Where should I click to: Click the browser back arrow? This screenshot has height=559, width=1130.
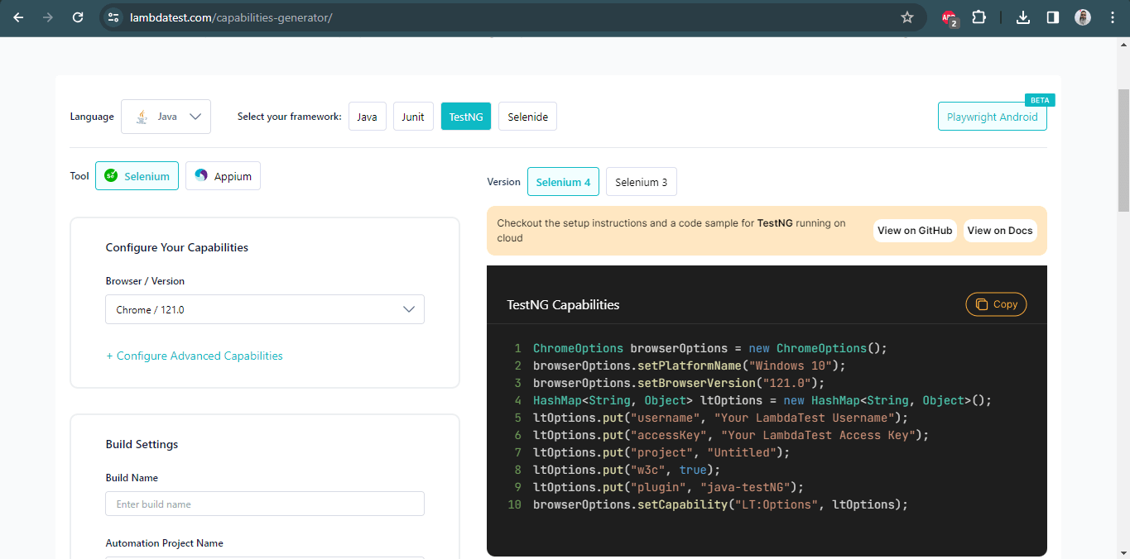pos(18,17)
